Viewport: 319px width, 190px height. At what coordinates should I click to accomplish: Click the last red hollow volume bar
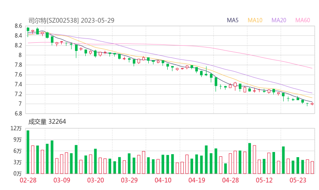pos(312,168)
